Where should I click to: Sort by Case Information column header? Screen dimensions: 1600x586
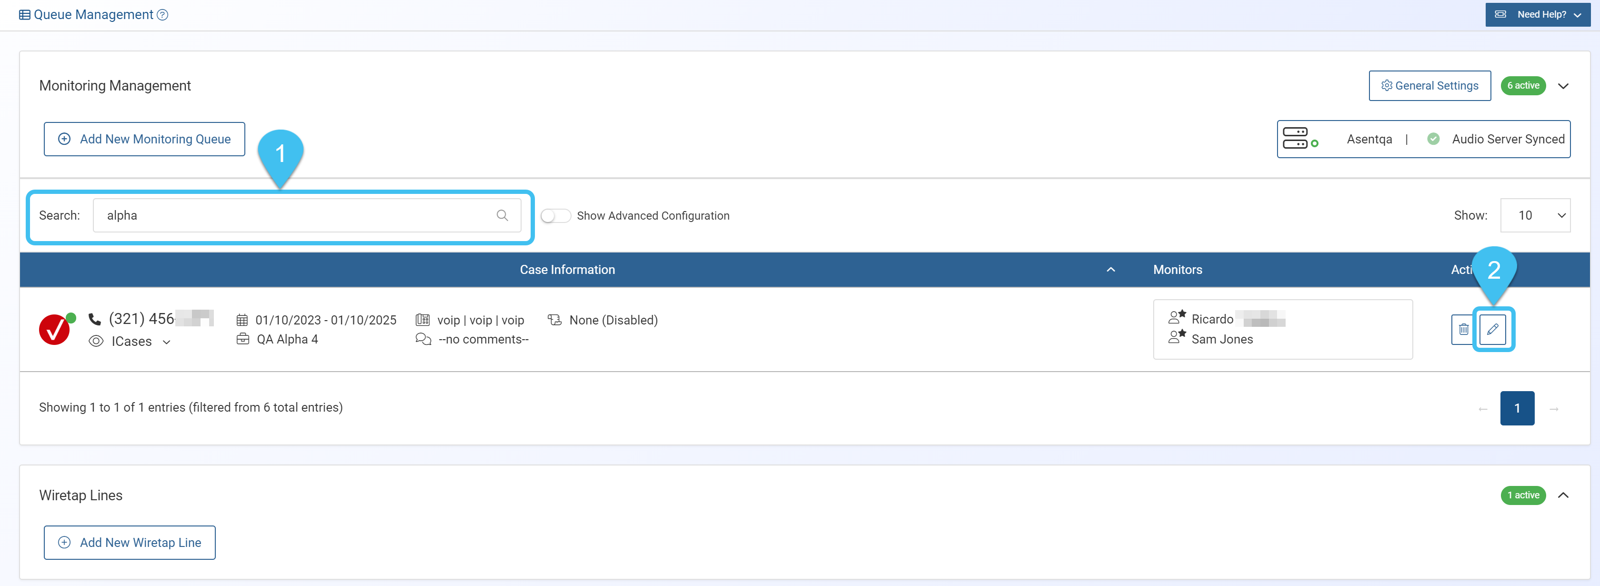pos(567,270)
